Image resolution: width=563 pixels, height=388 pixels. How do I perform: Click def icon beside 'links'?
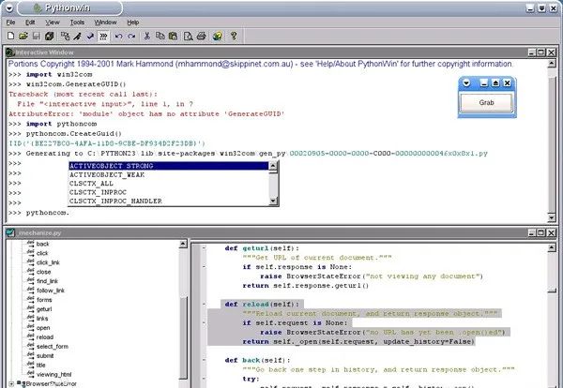pos(31,318)
